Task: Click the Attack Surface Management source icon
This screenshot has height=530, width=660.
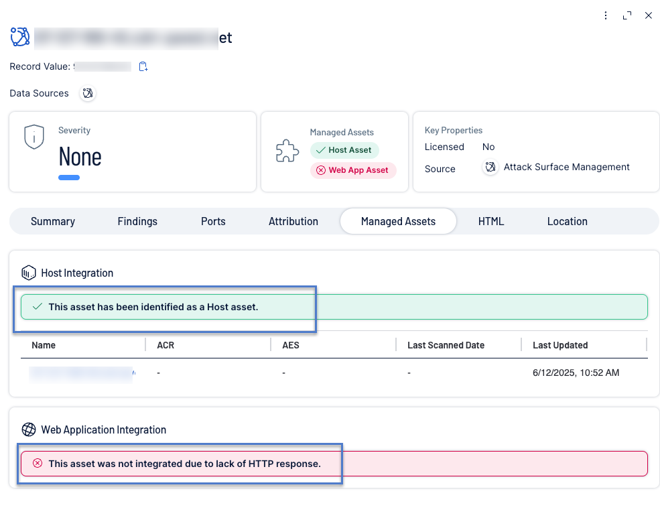Action: [x=490, y=168]
